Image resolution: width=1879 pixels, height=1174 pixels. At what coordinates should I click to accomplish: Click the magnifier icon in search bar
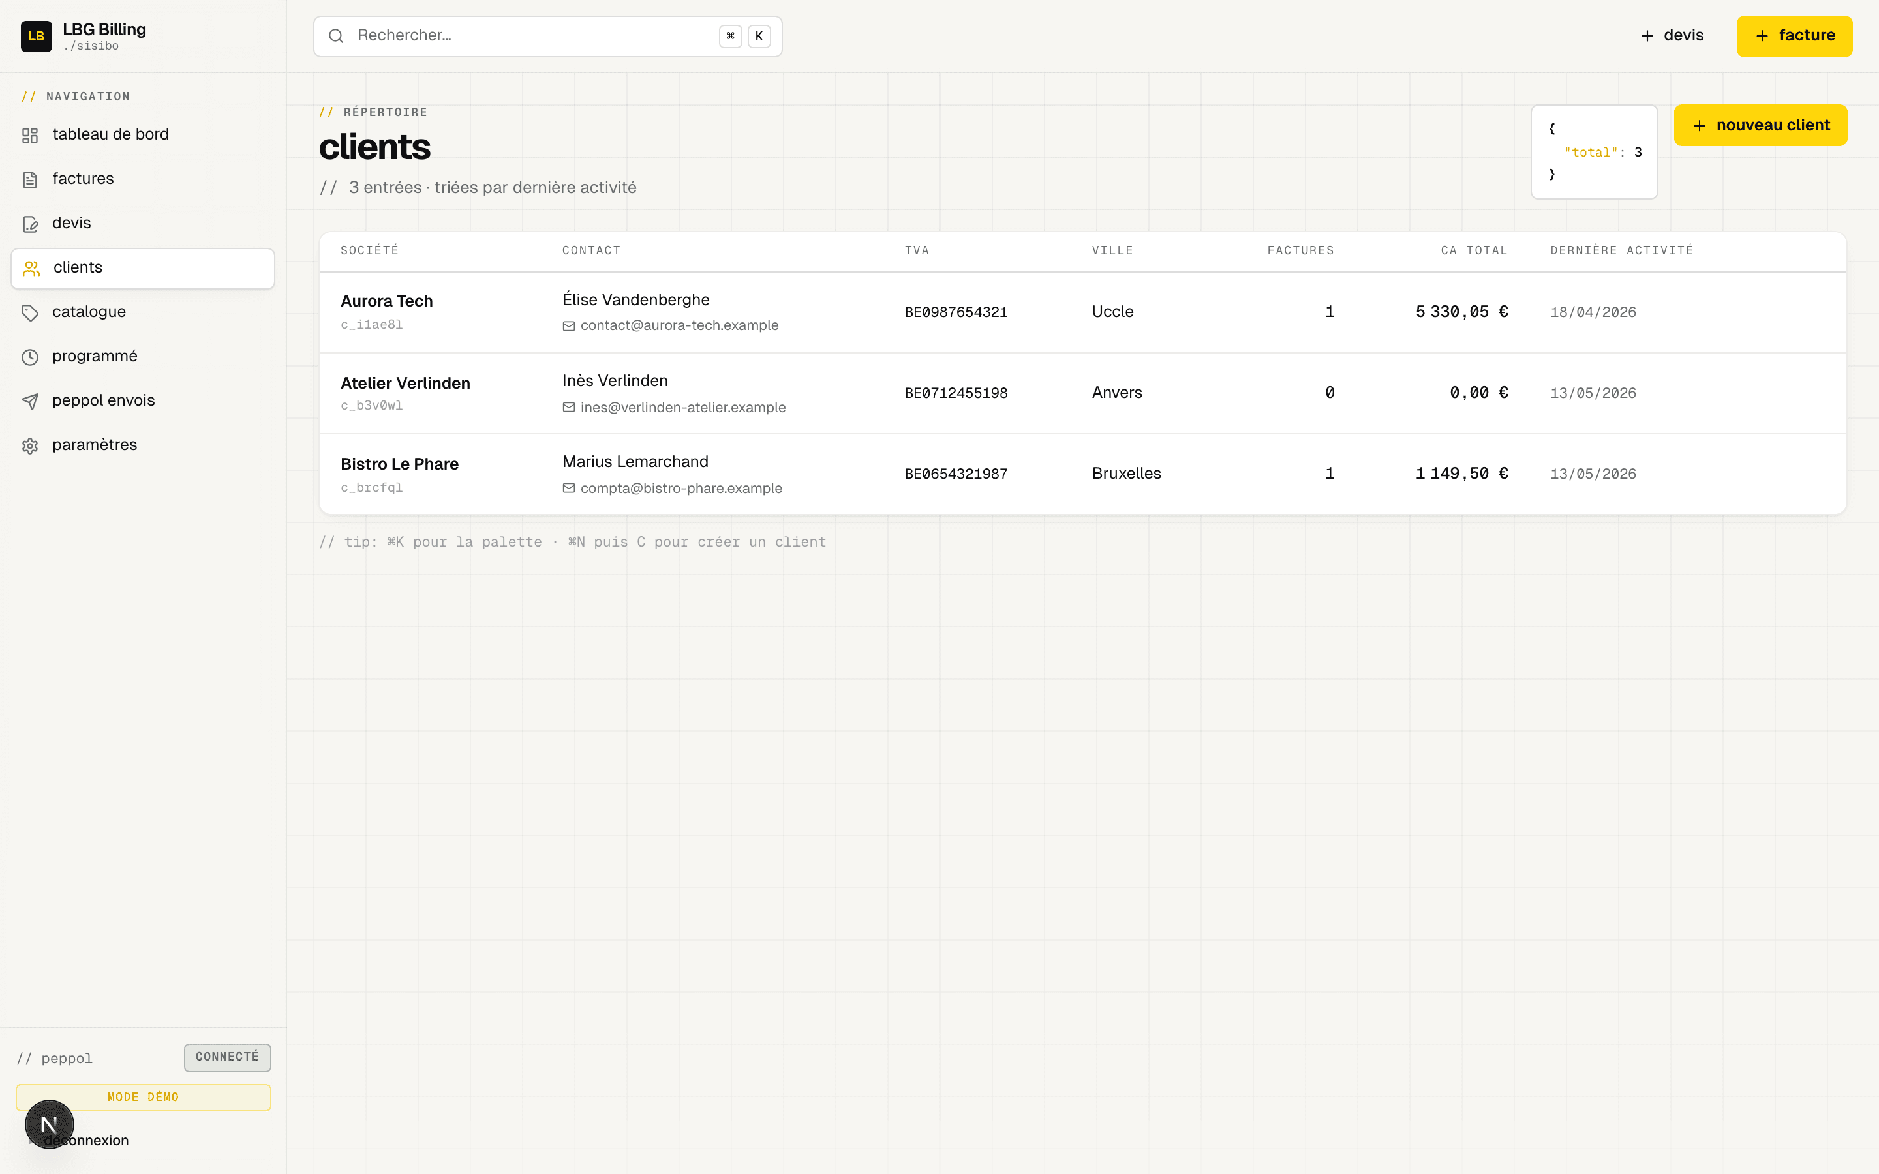[336, 36]
